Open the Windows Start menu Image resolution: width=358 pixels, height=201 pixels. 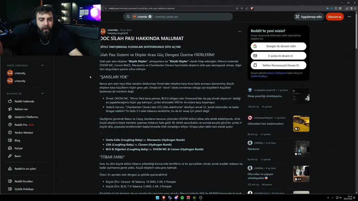(x=157, y=198)
